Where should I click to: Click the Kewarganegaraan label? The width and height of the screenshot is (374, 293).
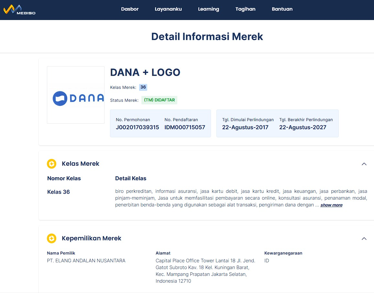283,253
